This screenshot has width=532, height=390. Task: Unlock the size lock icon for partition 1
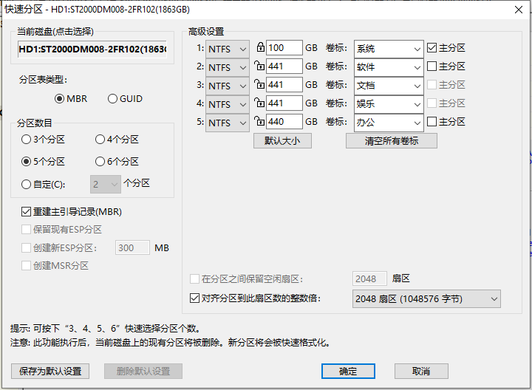(260, 47)
